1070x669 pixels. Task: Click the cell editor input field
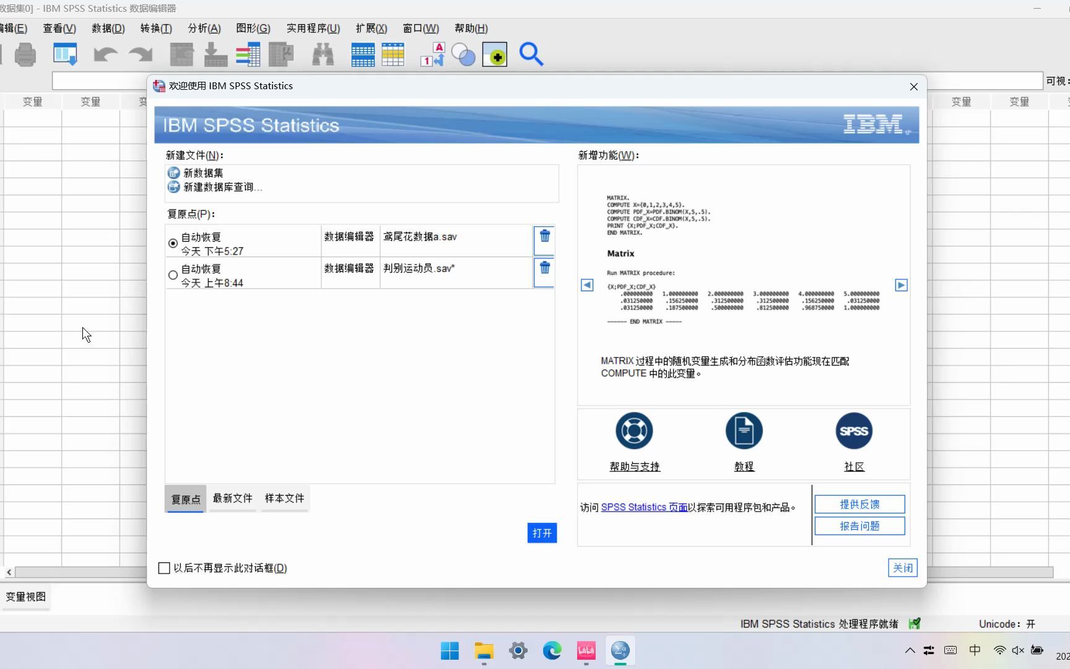pyautogui.click(x=547, y=81)
